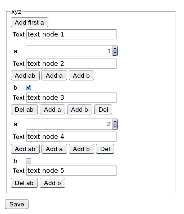Viewport: 184px width, 214px height.
Task: Increment the first 'a' spinner up arrow
Action: [x=115, y=48]
